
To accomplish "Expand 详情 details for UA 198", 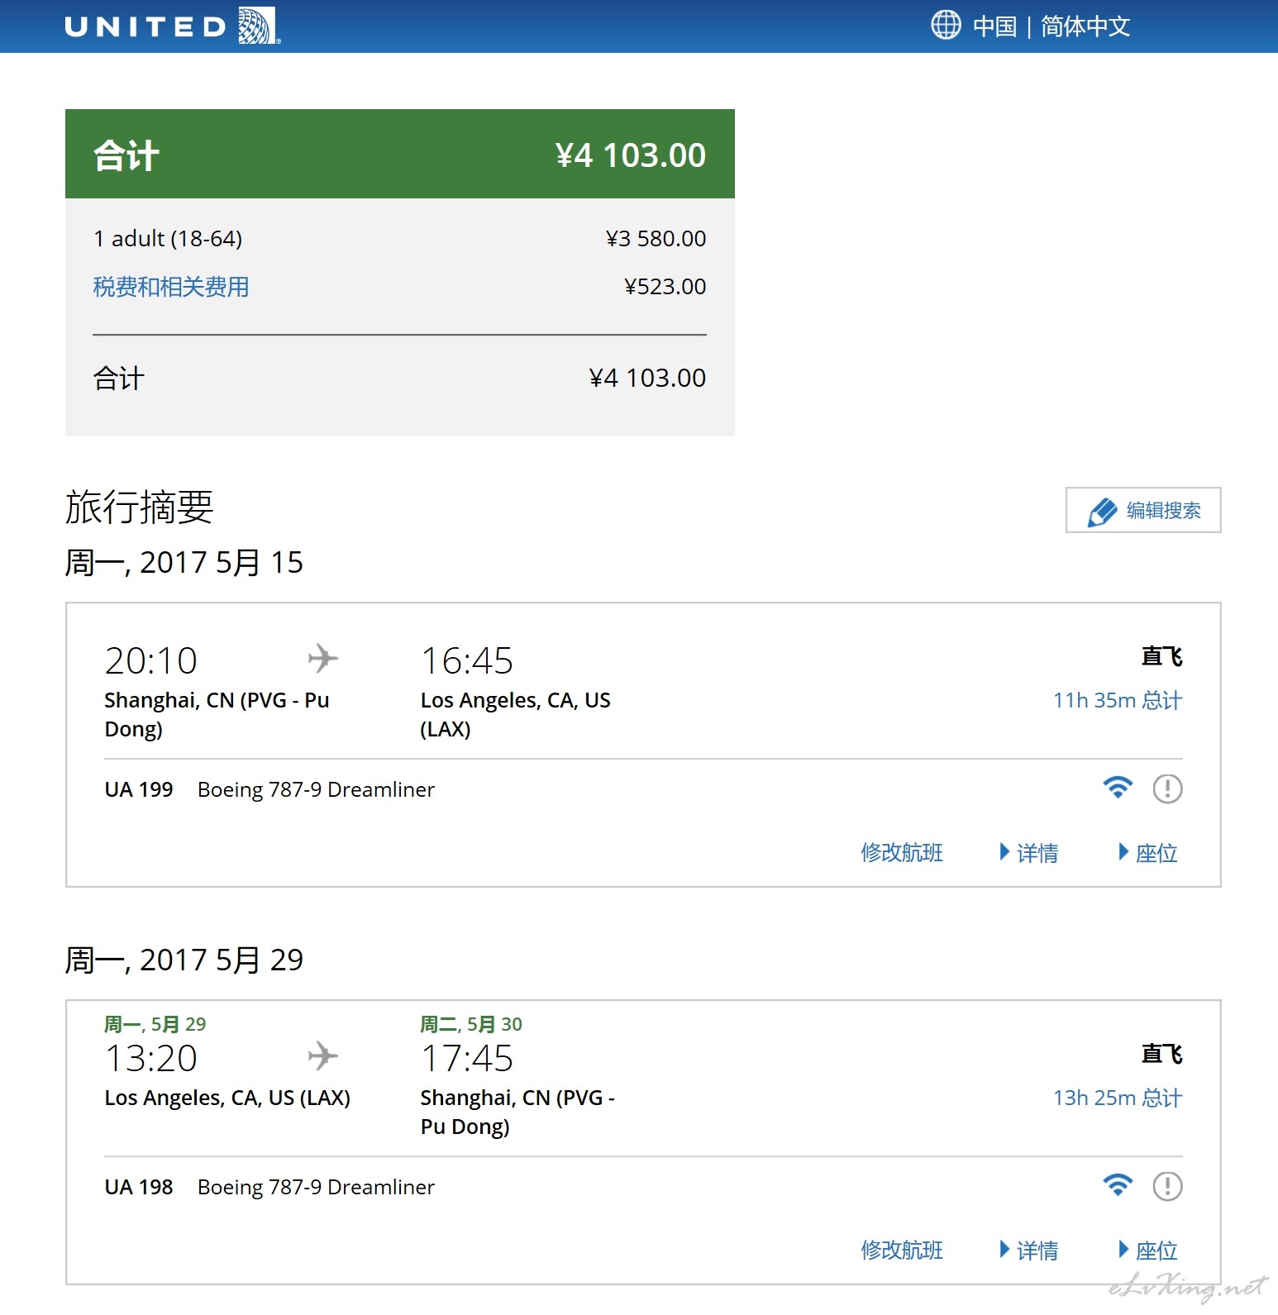I will (1028, 1250).
